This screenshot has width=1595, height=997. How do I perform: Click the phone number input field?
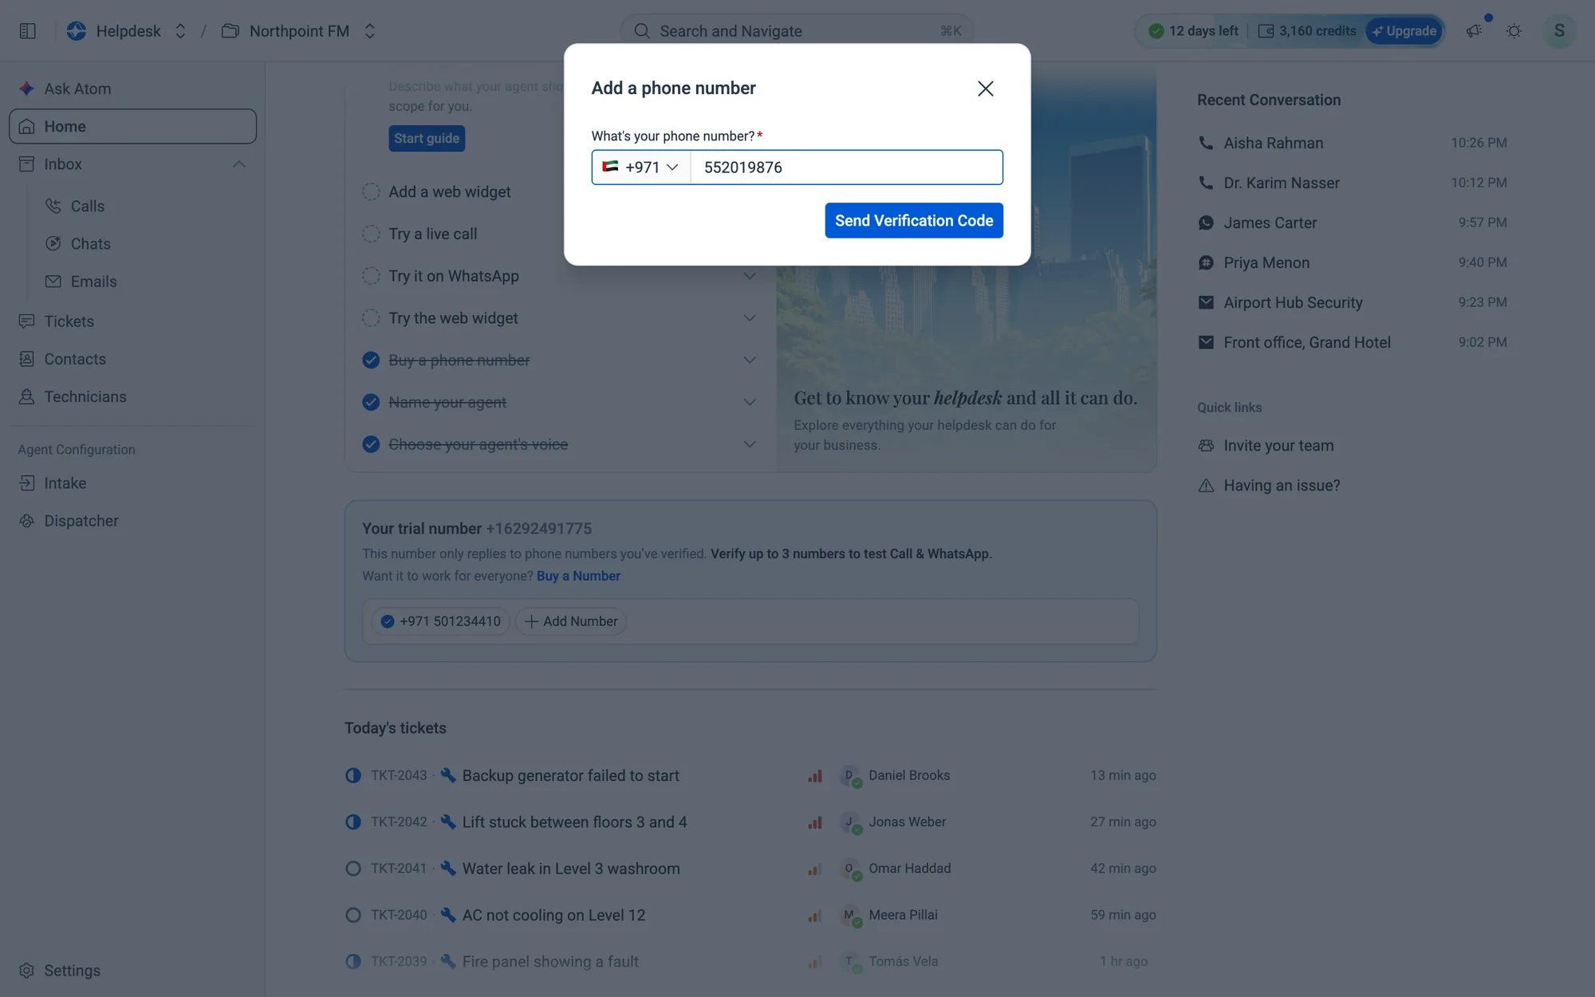[846, 167]
